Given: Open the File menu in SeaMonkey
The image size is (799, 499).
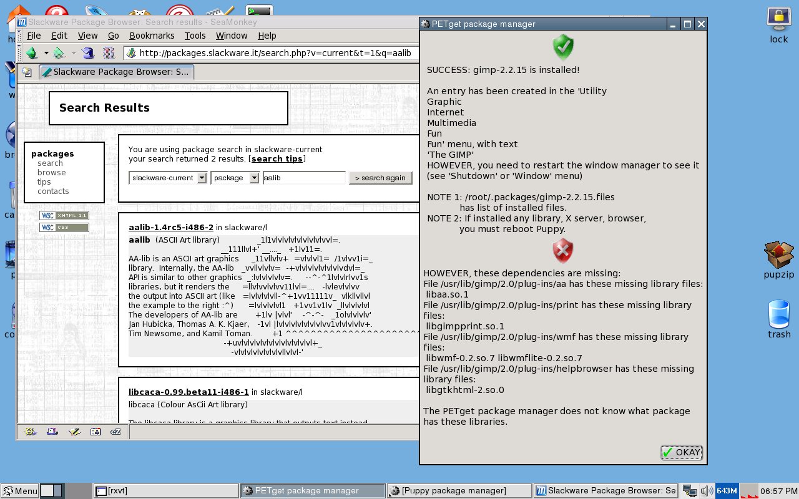Looking at the screenshot, I should [34, 36].
